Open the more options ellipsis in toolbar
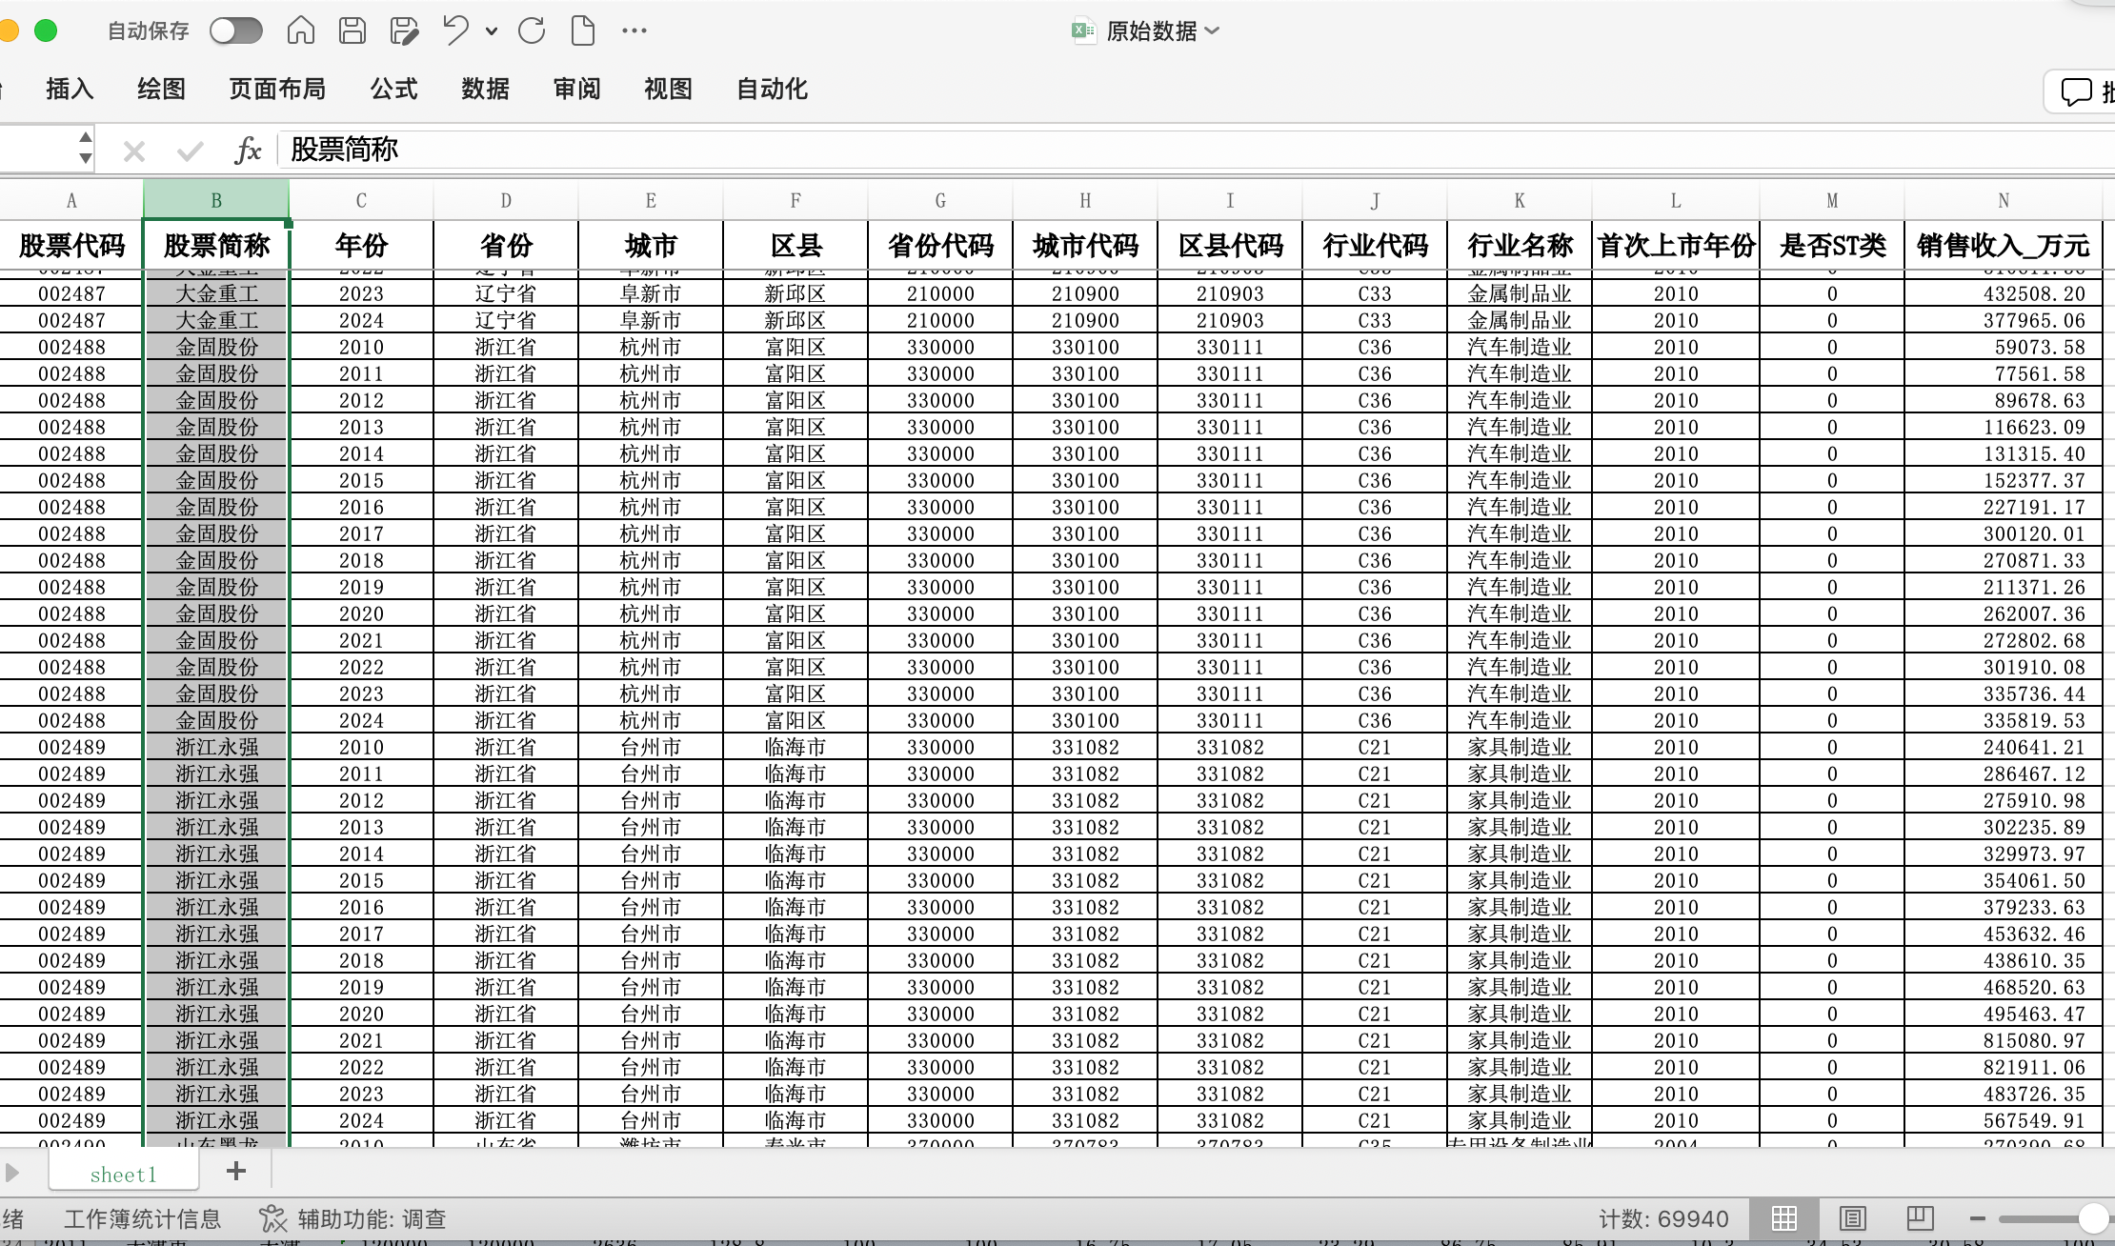The height and width of the screenshot is (1246, 2115). 634,30
